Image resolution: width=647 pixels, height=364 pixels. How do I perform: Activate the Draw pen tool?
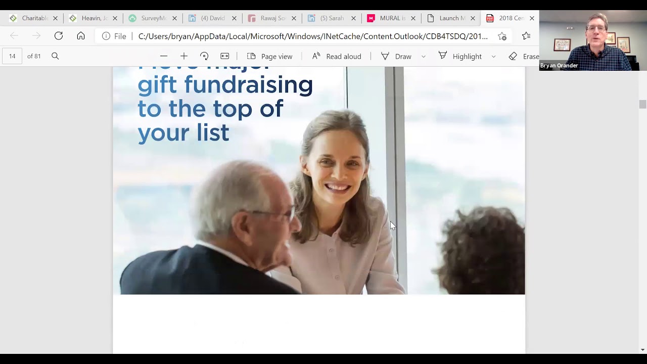pos(396,56)
